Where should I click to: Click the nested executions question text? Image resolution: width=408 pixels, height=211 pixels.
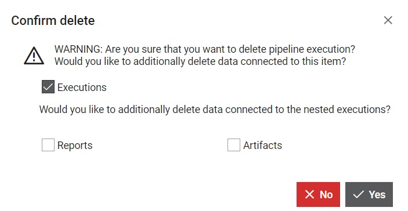click(x=215, y=110)
